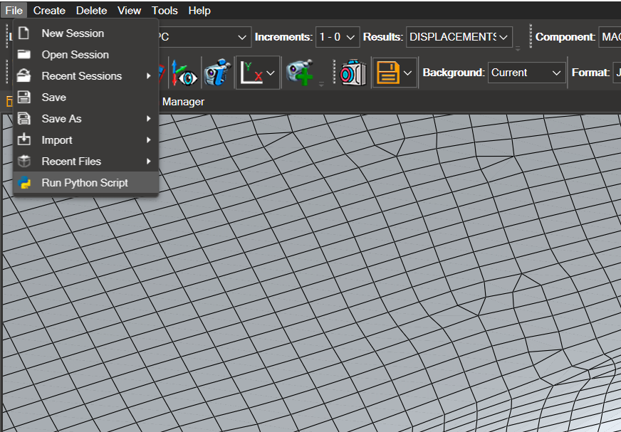Click the XY axis orientation icon

tap(250, 73)
